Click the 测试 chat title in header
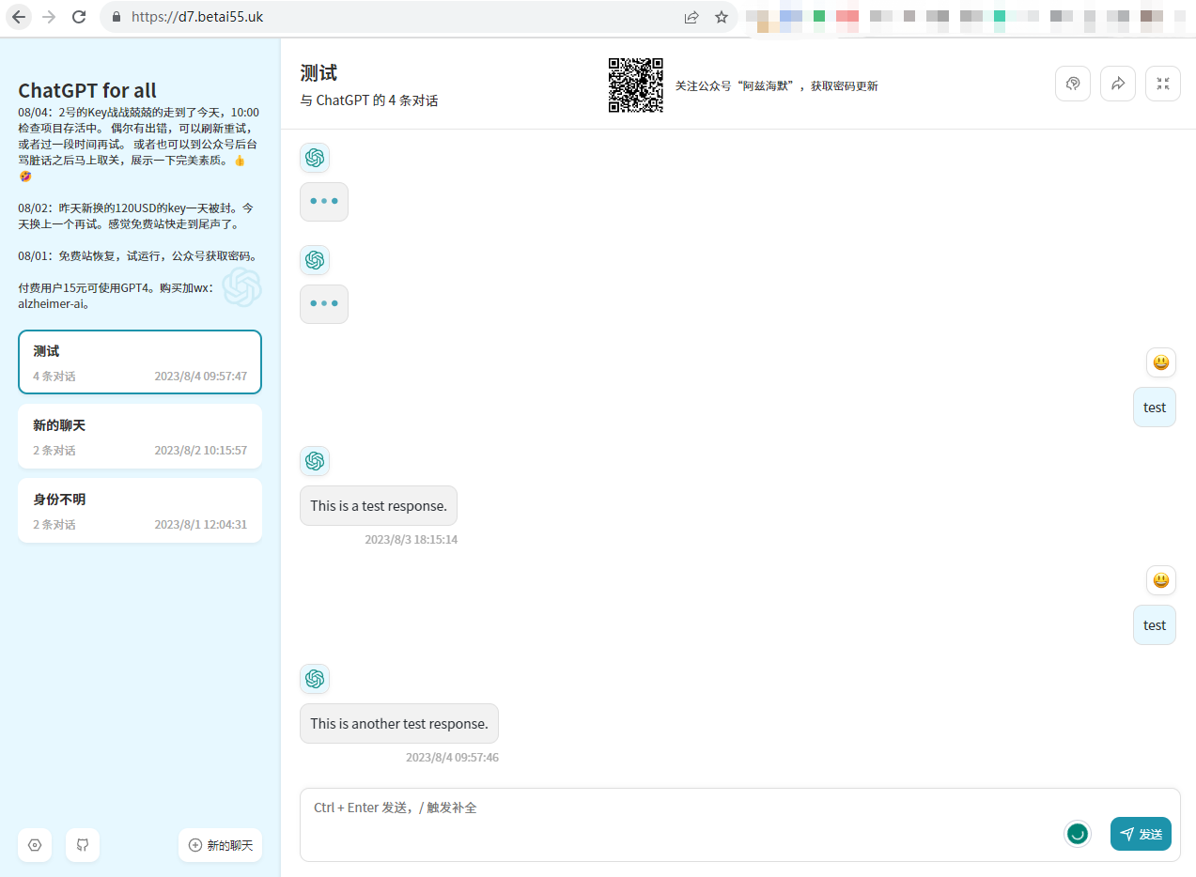Image resolution: width=1196 pixels, height=877 pixels. pos(318,73)
